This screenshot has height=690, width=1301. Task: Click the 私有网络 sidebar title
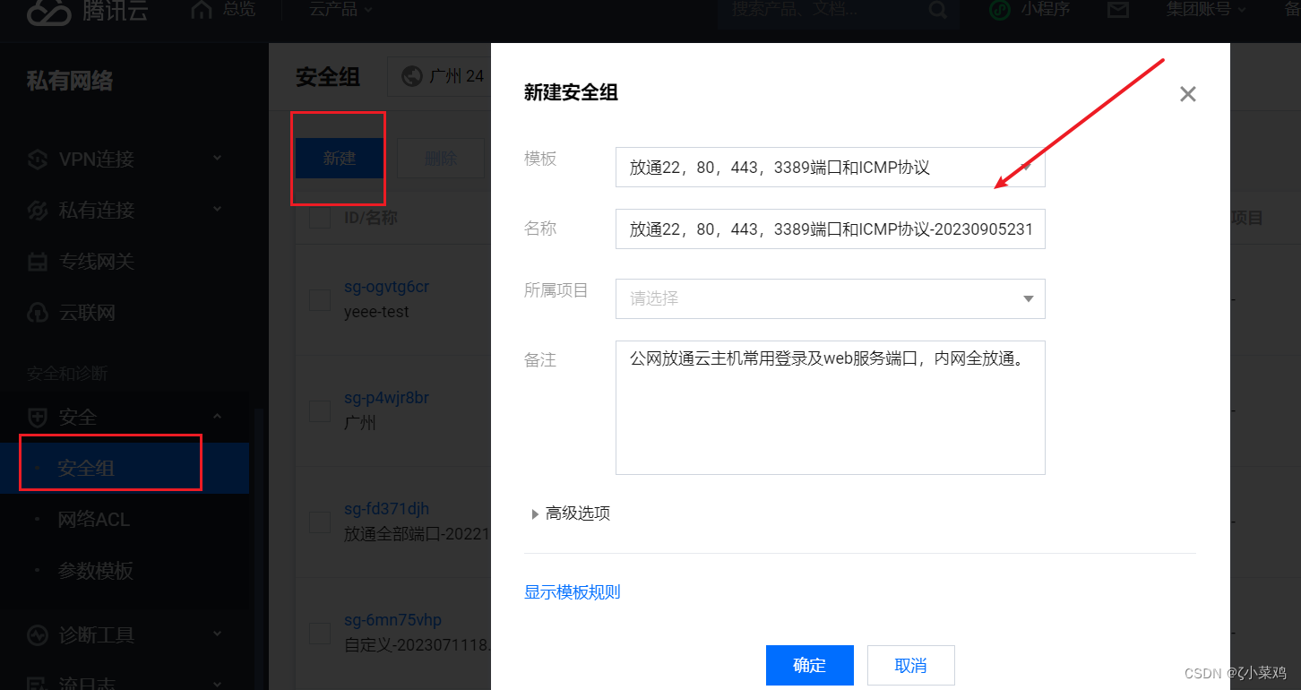coord(70,81)
